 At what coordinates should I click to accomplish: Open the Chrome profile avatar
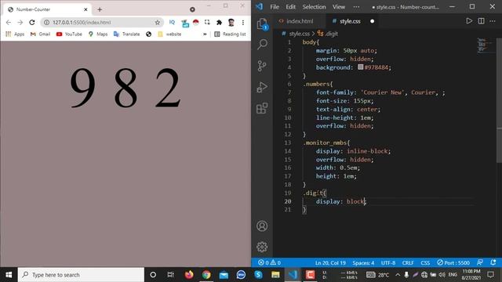click(231, 22)
